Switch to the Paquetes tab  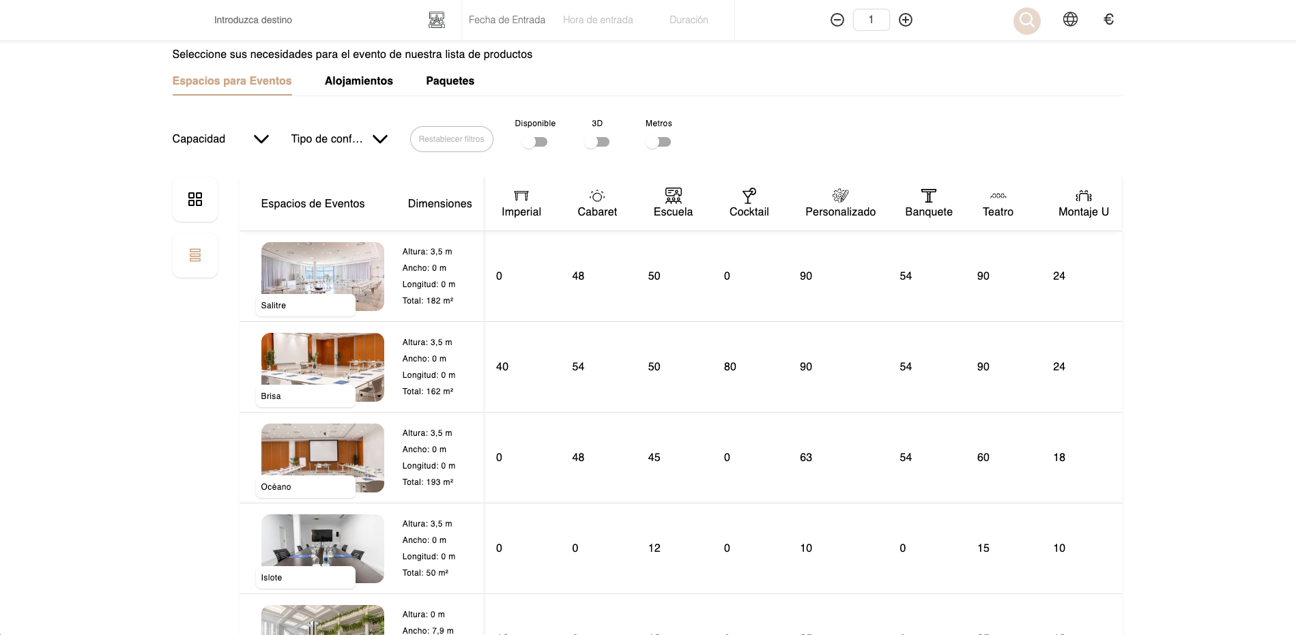(x=450, y=80)
